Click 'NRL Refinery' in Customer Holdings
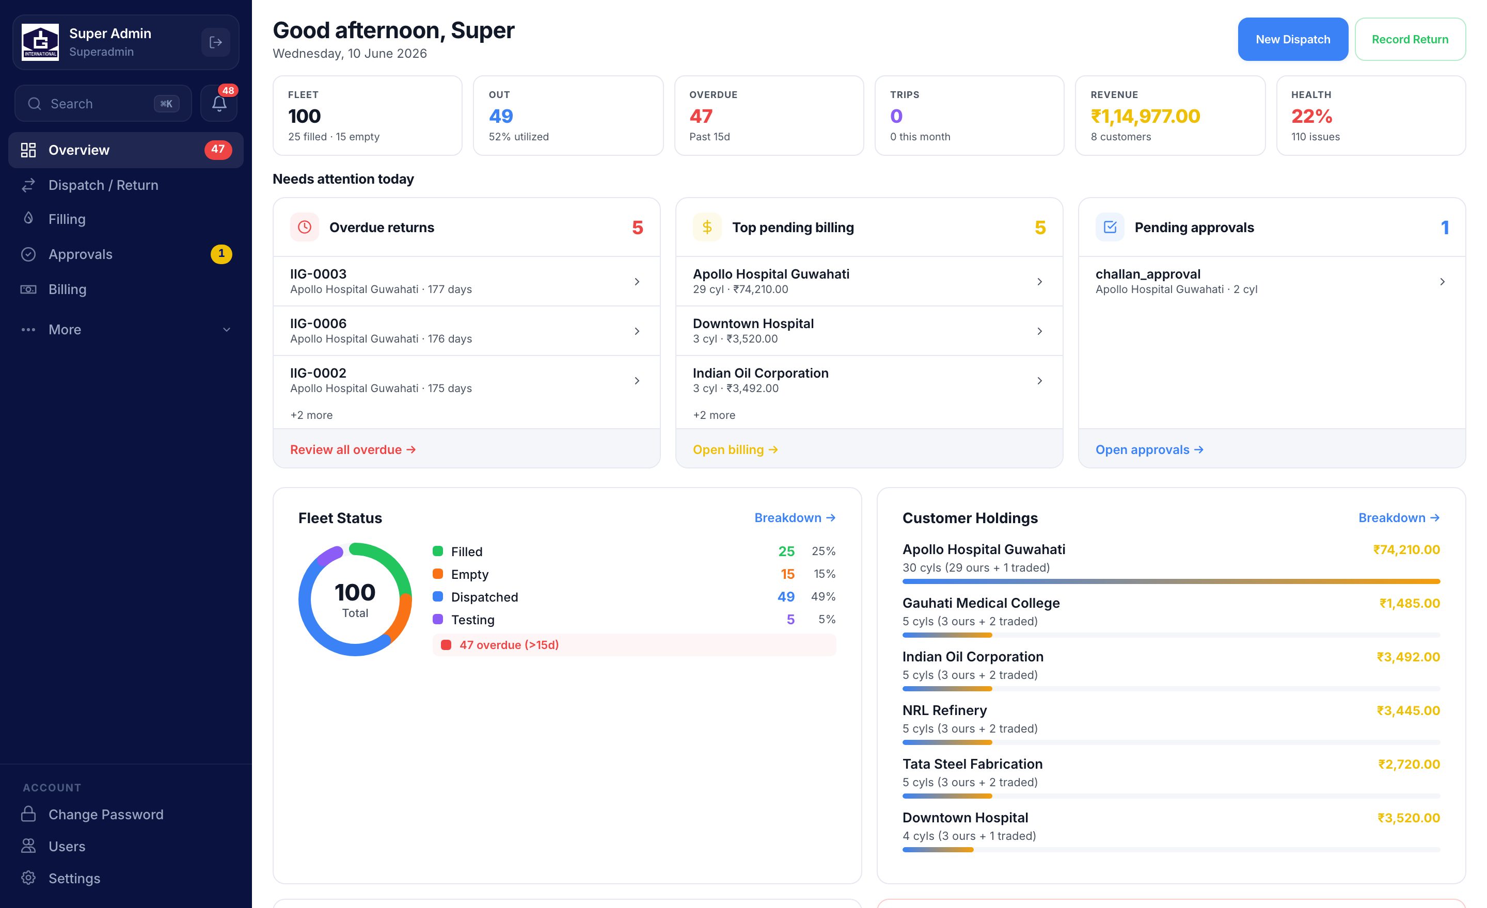1487x908 pixels. [x=944, y=710]
